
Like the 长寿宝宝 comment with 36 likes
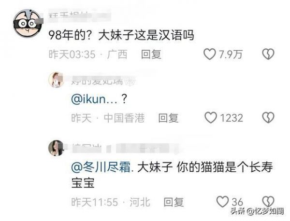(x=222, y=201)
